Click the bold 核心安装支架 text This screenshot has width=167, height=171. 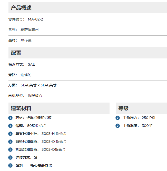41,165
